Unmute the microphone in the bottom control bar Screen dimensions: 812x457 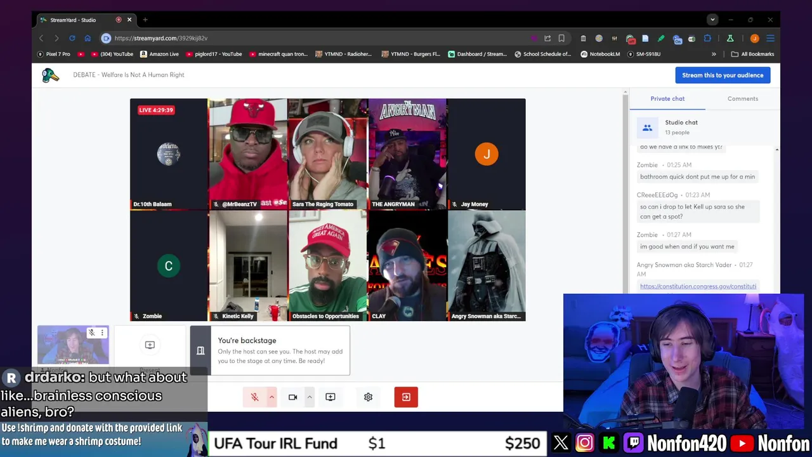coord(254,397)
